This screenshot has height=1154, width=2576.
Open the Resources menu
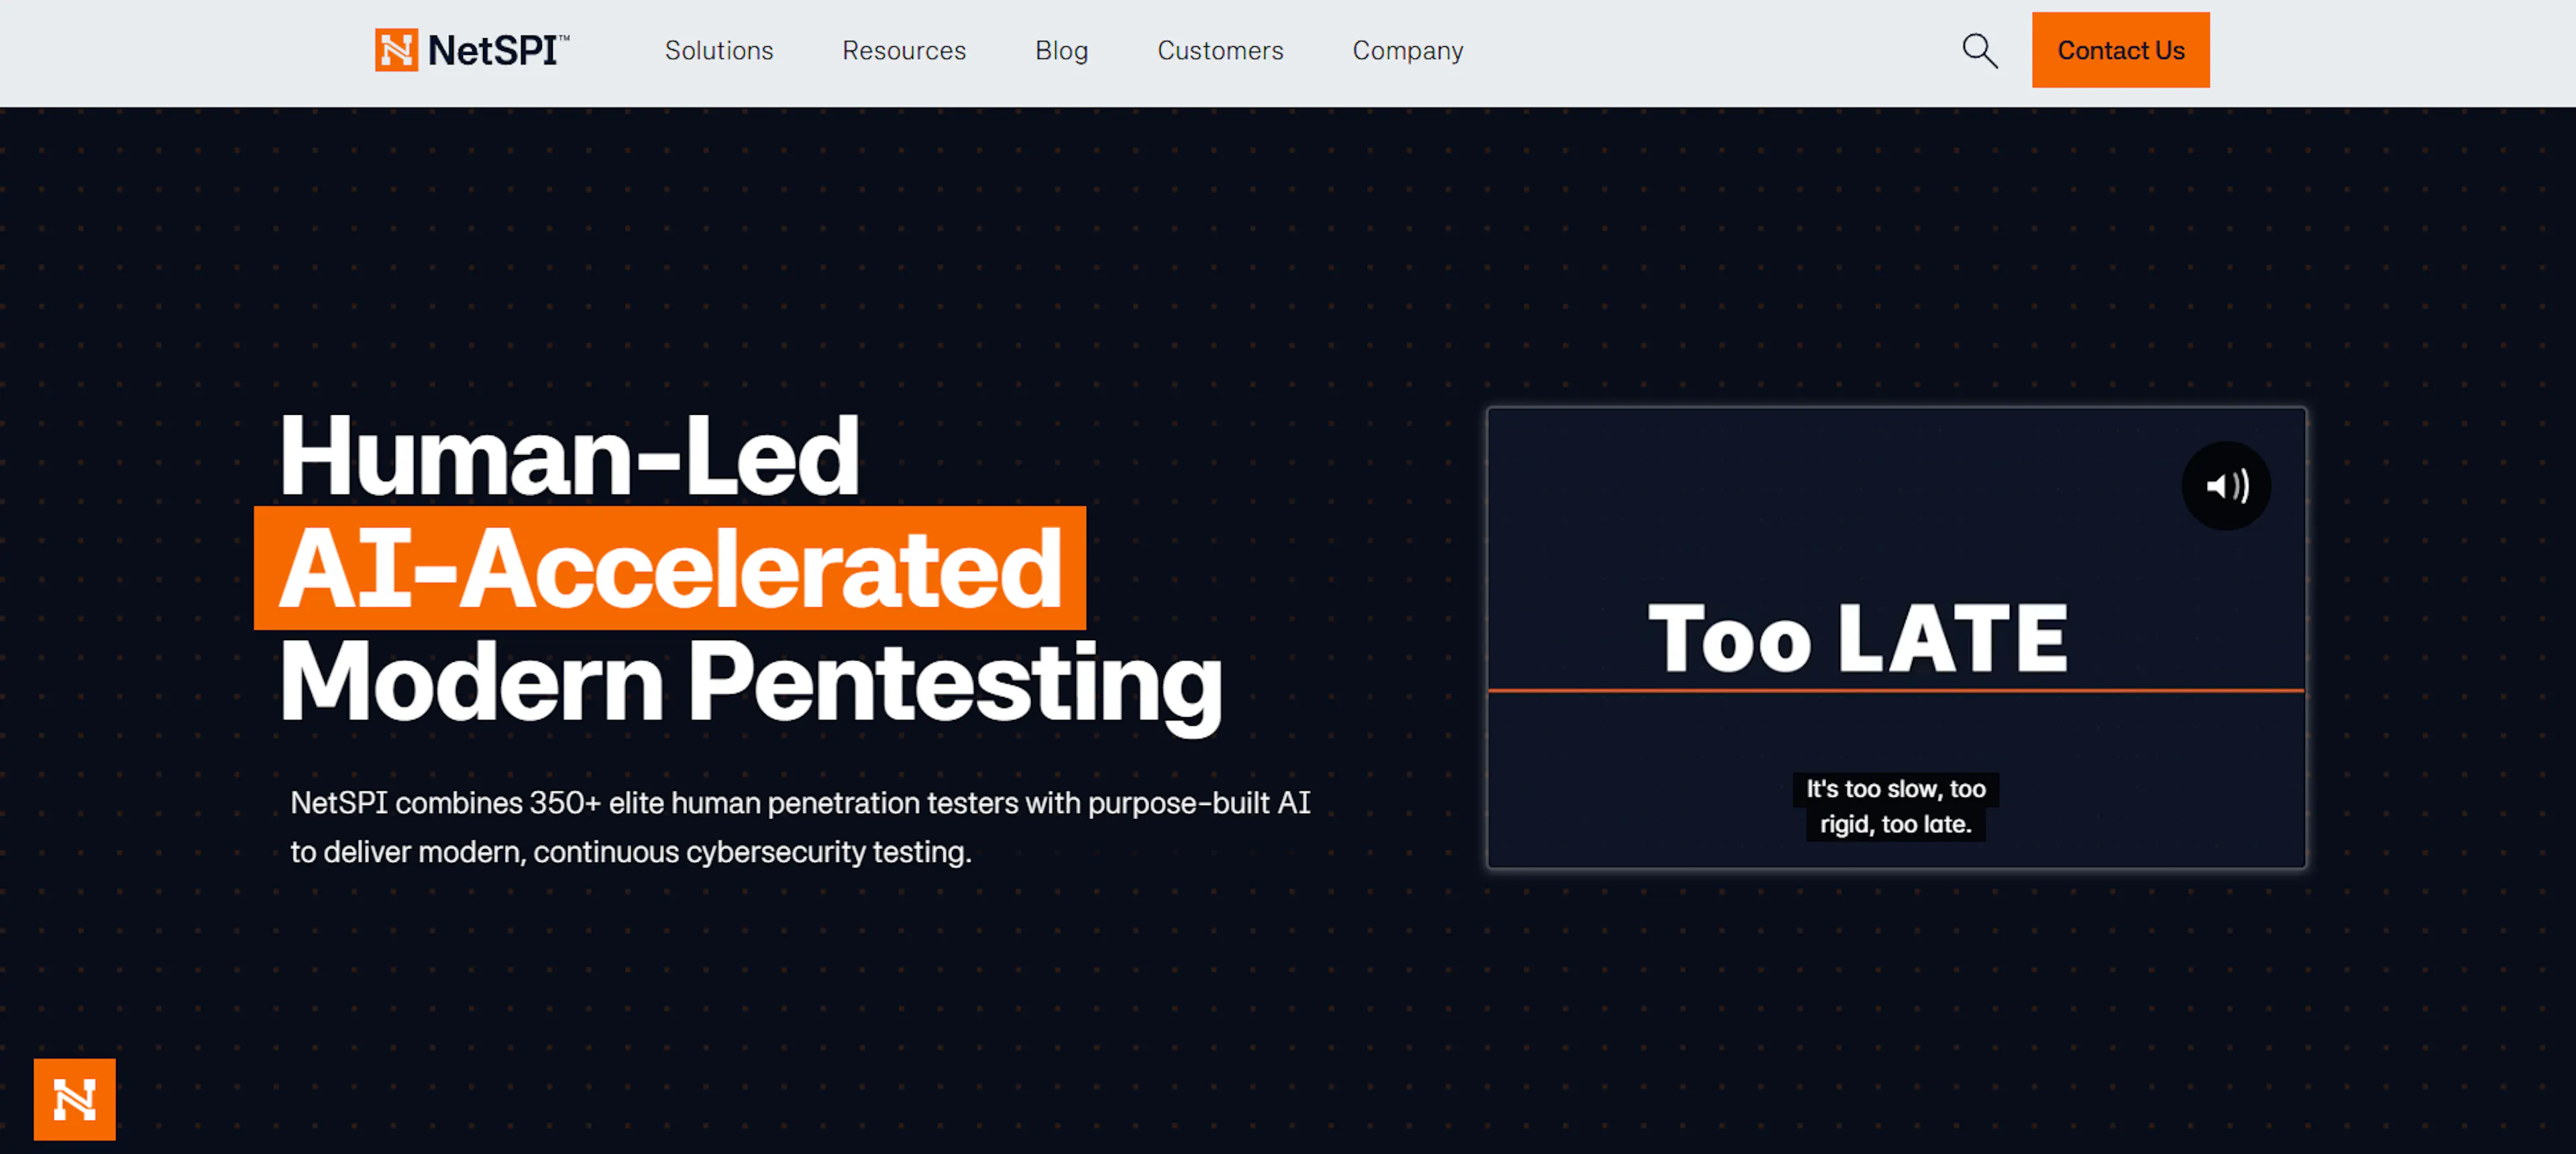click(x=904, y=50)
